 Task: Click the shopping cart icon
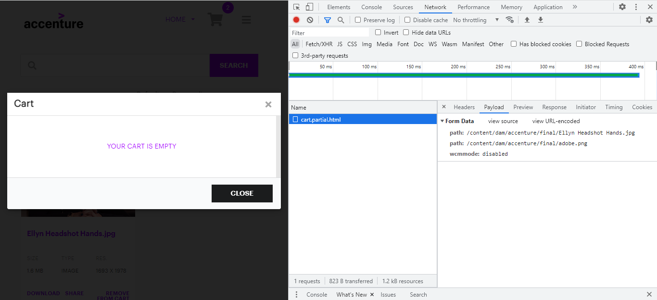pyautogui.click(x=215, y=20)
